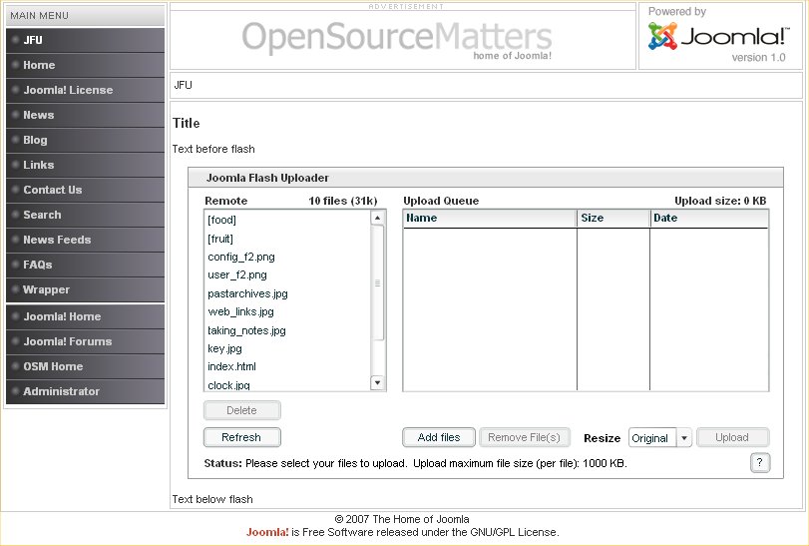Go to FAQs menu entry
809x546 pixels.
pos(85,265)
